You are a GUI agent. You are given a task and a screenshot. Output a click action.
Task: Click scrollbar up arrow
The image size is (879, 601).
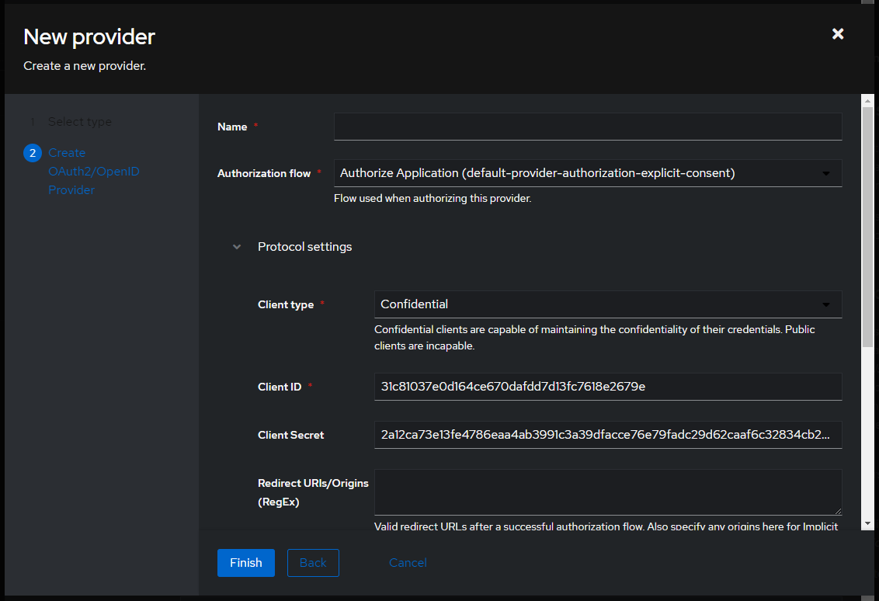tap(867, 101)
